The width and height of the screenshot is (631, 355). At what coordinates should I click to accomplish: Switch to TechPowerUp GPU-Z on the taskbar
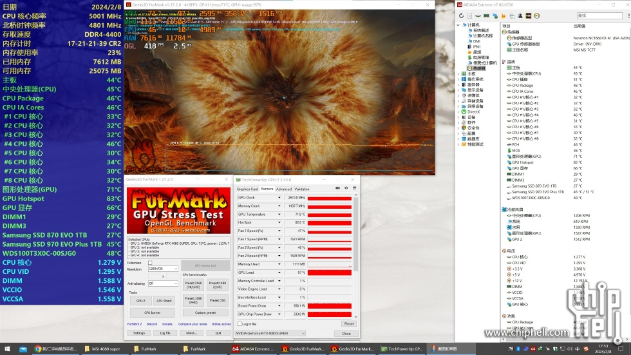click(402, 349)
